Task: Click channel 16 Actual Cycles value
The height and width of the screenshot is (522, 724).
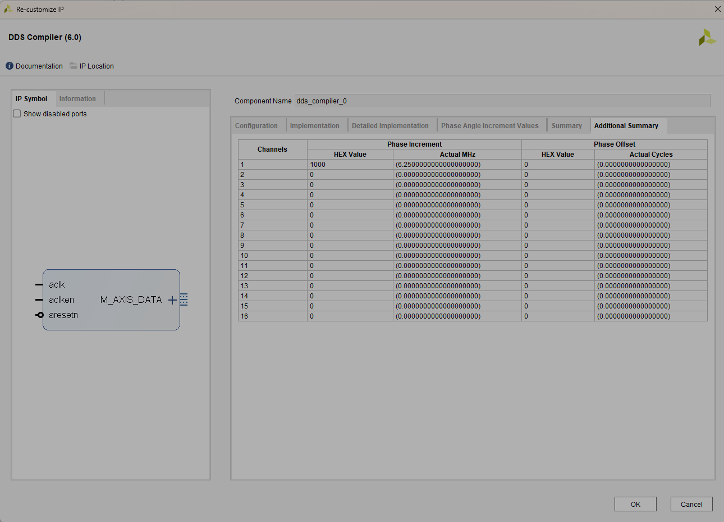Action: tap(651, 316)
